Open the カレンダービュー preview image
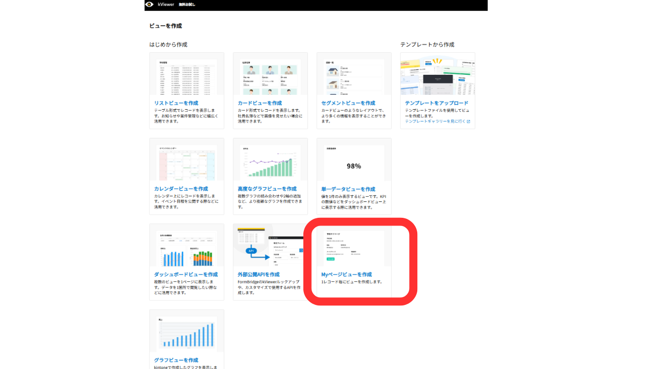The height and width of the screenshot is (369, 657). 186,162
